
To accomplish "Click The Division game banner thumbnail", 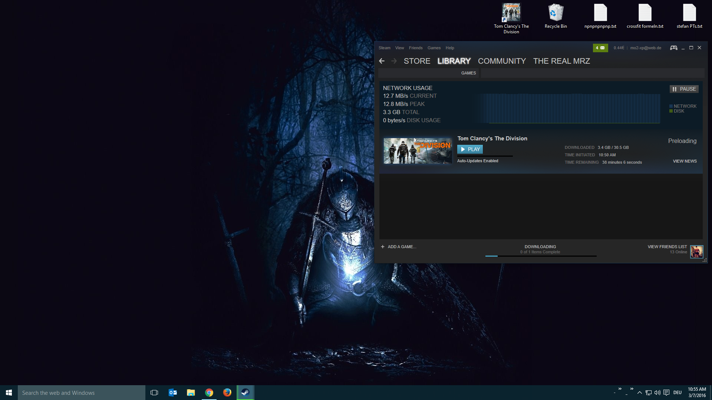I will pyautogui.click(x=418, y=151).
